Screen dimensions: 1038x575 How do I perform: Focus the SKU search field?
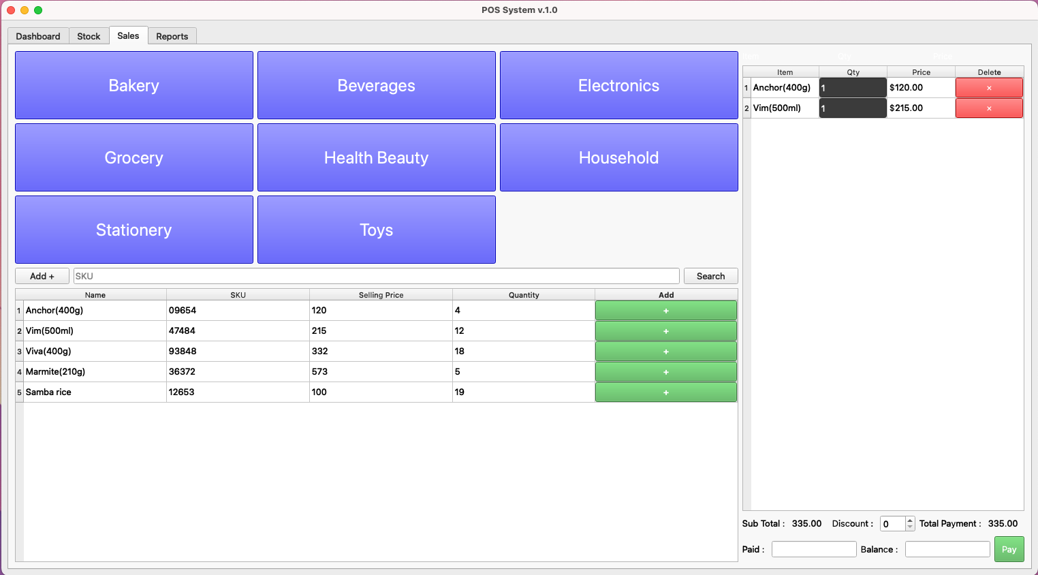tap(377, 276)
